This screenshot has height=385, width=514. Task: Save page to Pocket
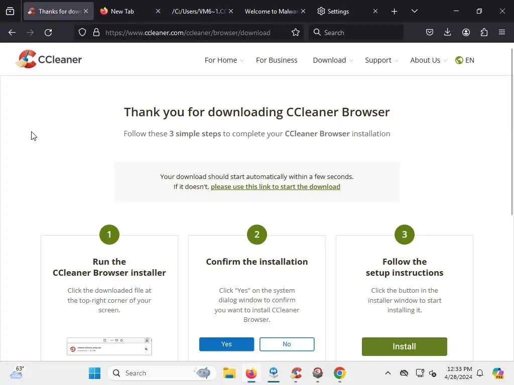(430, 33)
